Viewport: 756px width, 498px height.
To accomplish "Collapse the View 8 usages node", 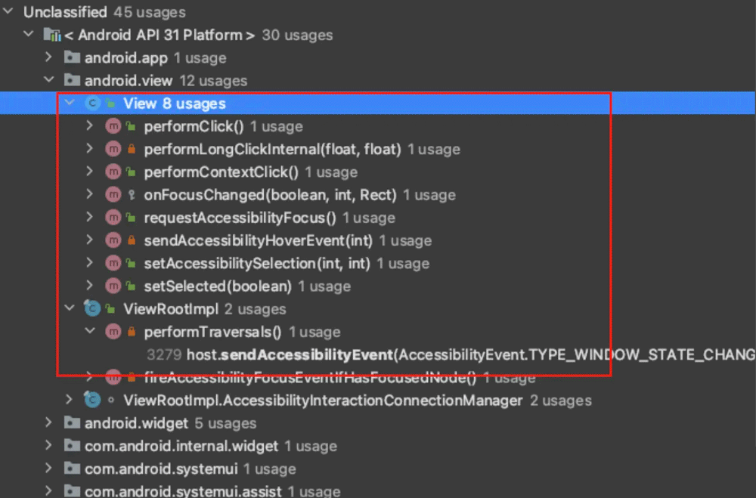I will pyautogui.click(x=70, y=104).
